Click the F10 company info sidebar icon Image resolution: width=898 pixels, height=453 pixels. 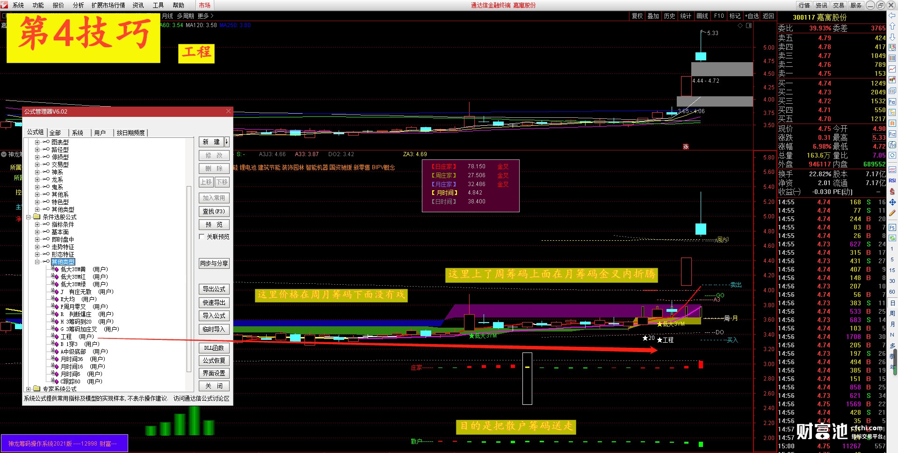(892, 101)
